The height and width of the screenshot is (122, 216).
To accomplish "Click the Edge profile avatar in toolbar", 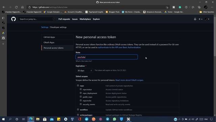I will click(x=206, y=7).
